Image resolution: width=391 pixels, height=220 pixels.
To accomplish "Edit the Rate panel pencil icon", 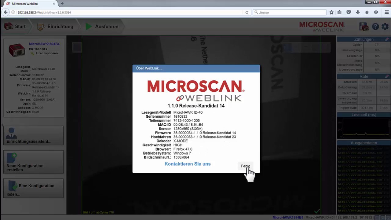I will (x=387, y=76).
